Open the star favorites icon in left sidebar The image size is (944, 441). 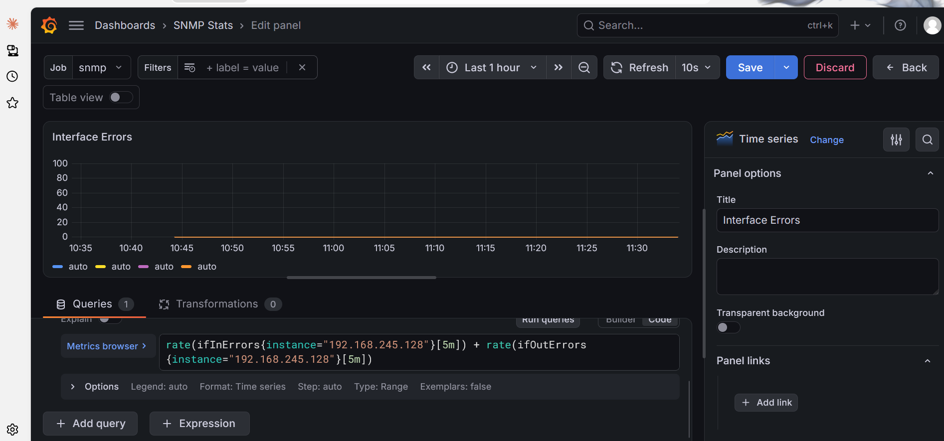click(x=12, y=103)
